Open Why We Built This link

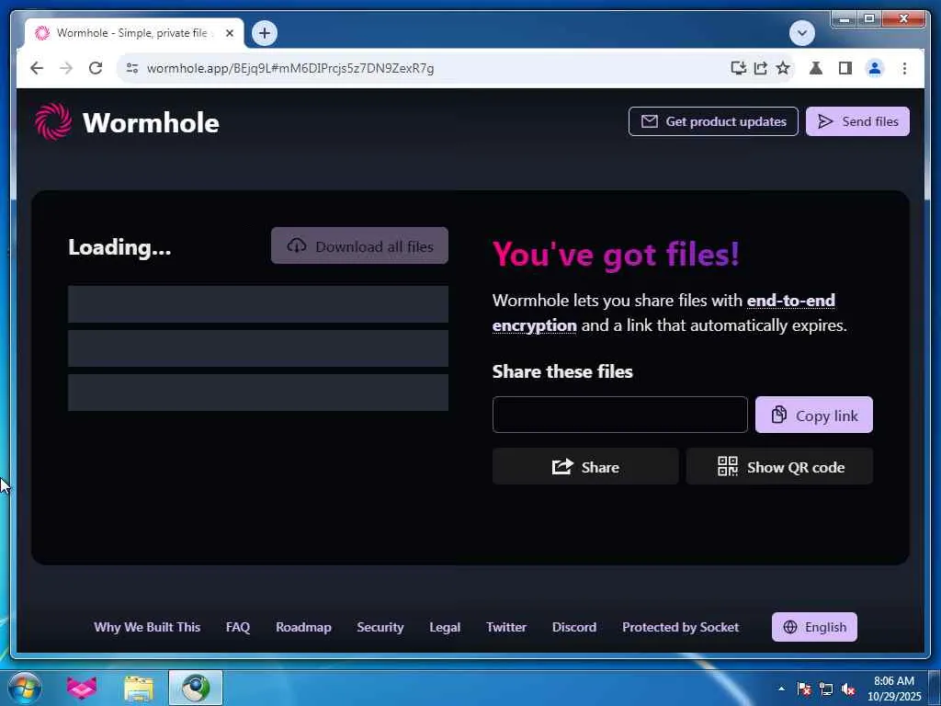pyautogui.click(x=147, y=627)
